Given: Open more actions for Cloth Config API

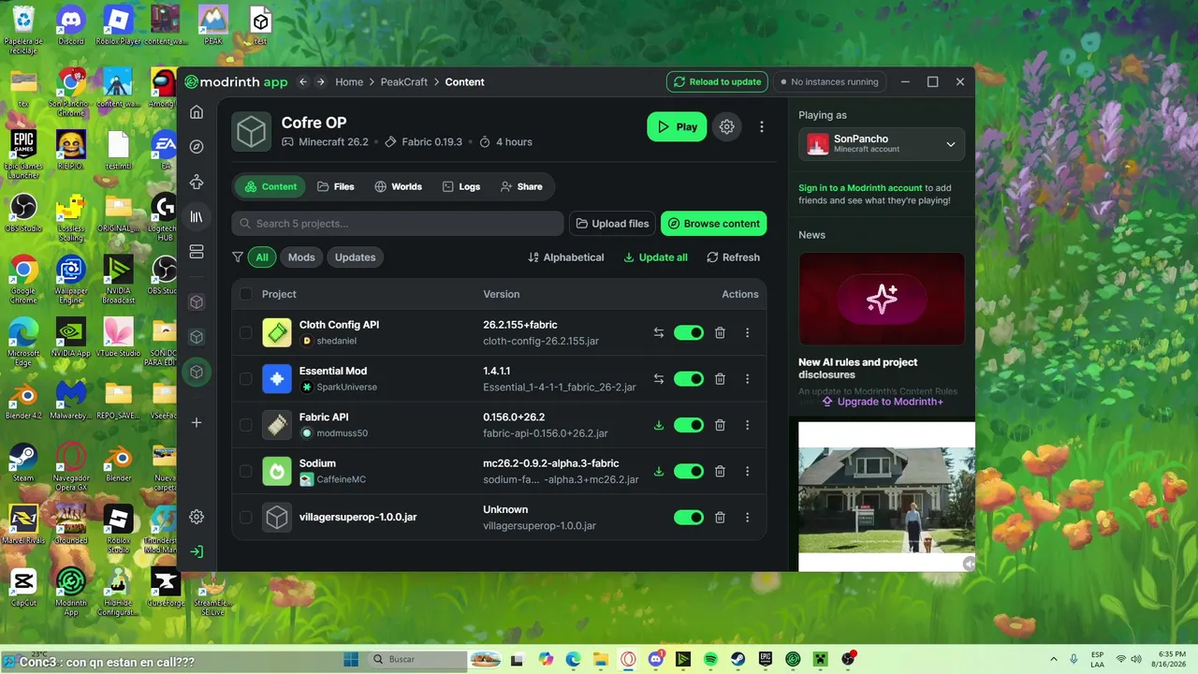Looking at the screenshot, I should (747, 332).
